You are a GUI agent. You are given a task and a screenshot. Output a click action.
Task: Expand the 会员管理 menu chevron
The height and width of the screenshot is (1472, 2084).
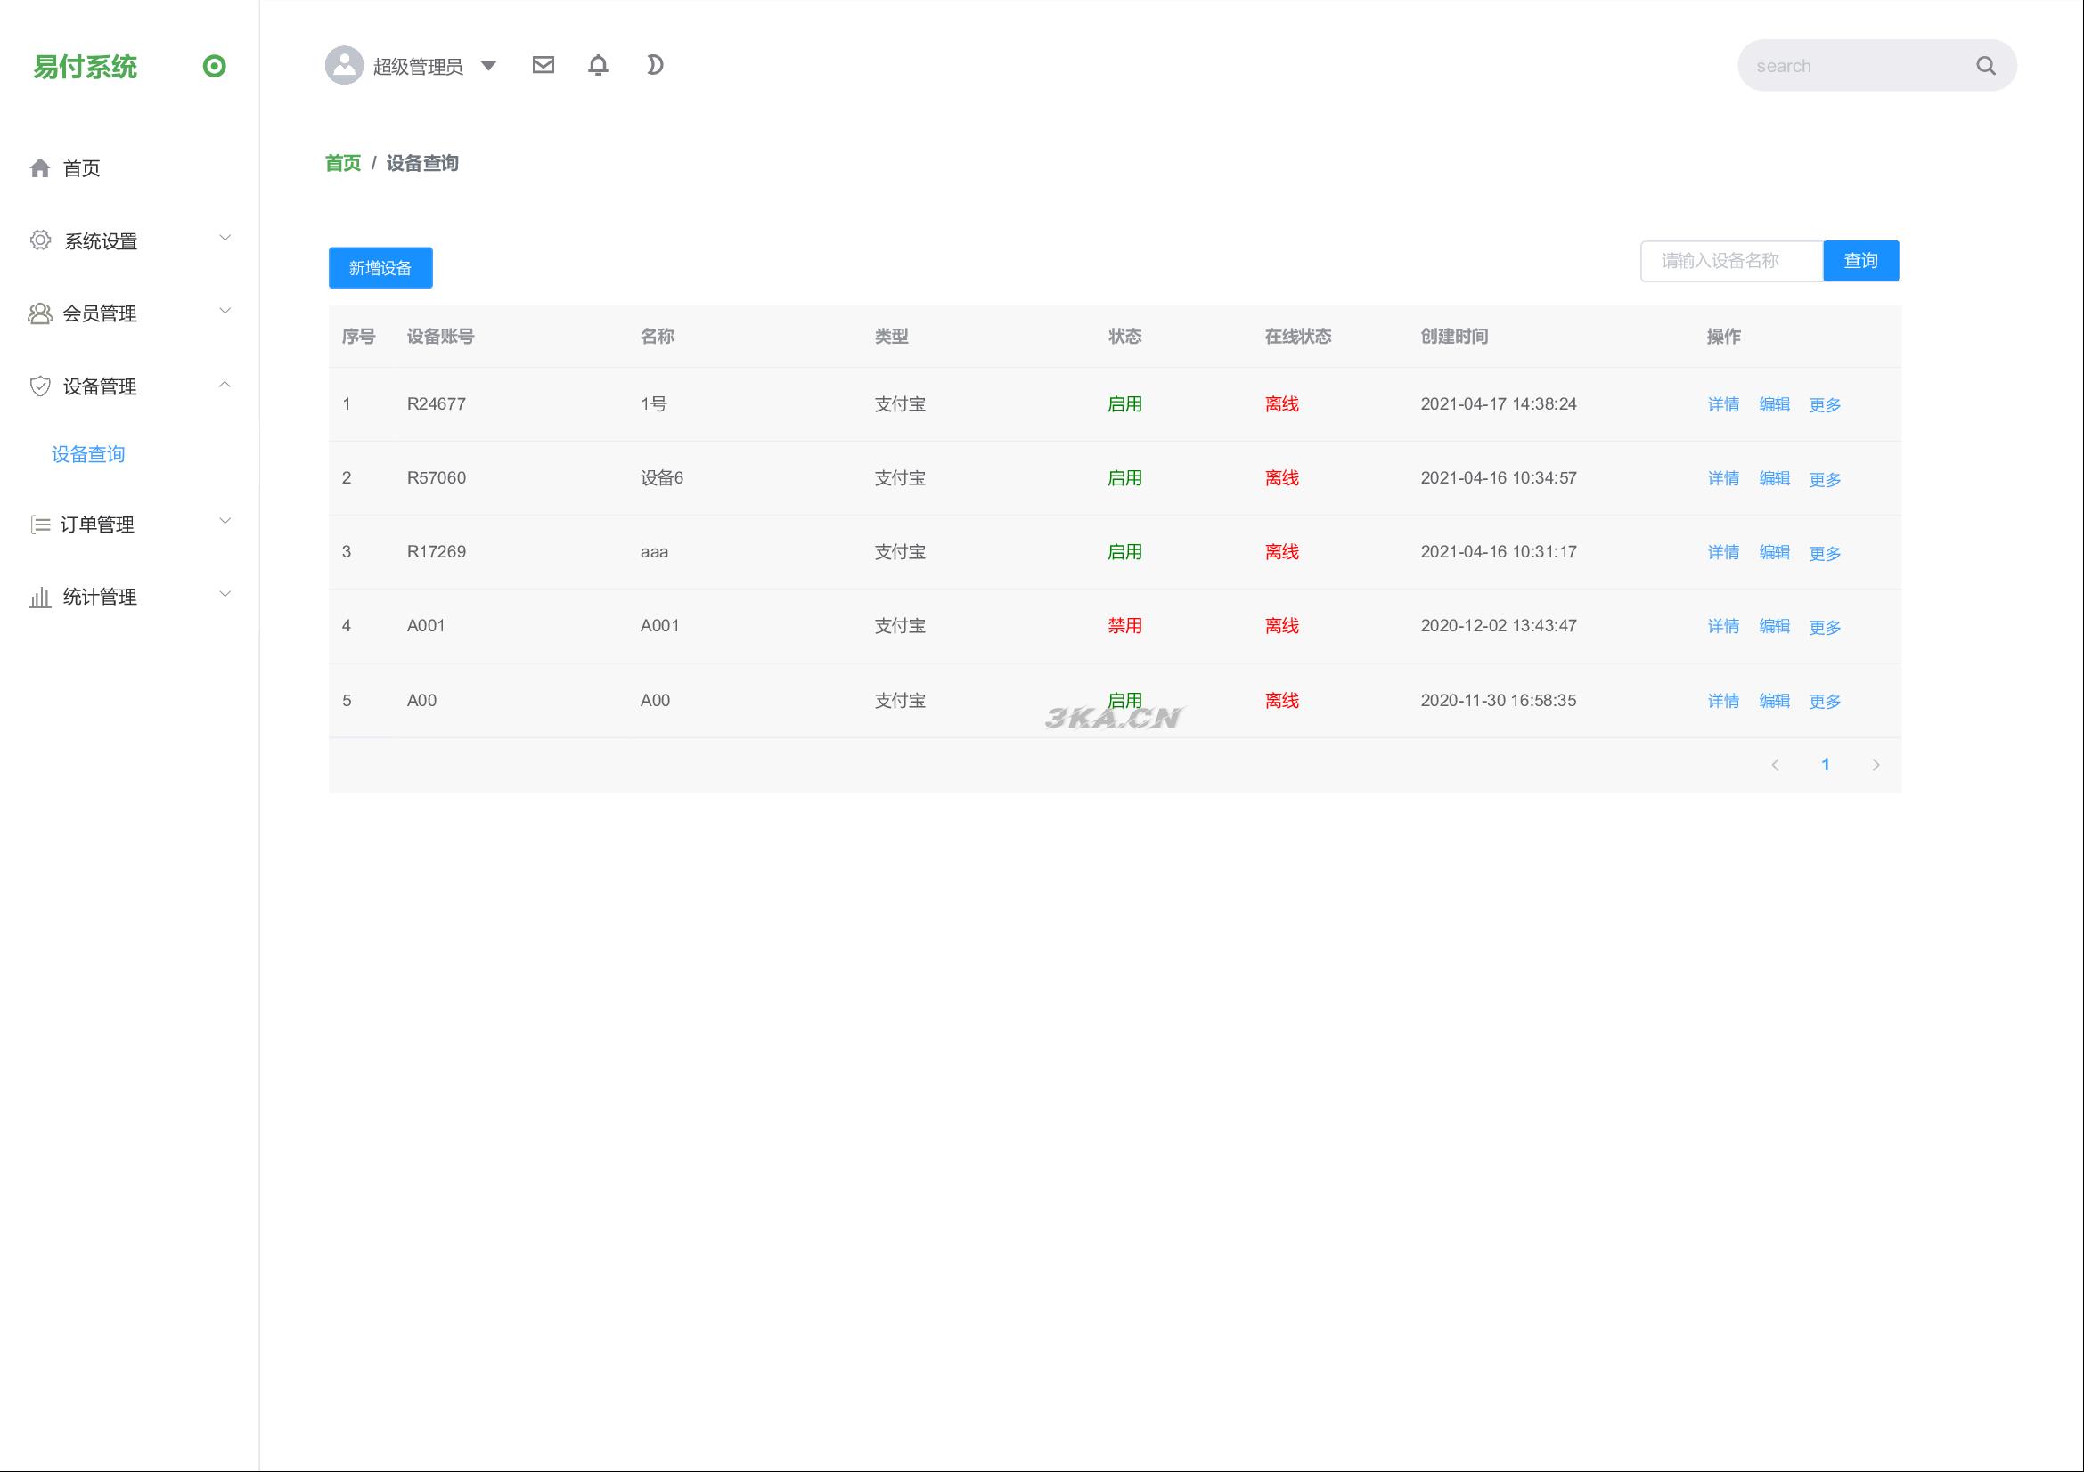coord(225,311)
